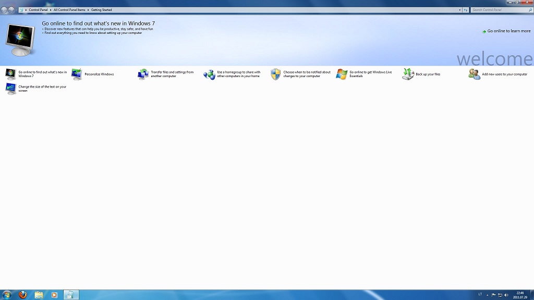Click the Change text size monitor icon

10,89
